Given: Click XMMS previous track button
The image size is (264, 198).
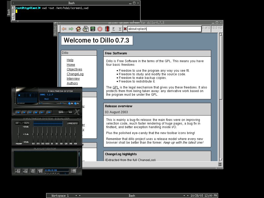Looking at the screenshot, I should point(18,112).
